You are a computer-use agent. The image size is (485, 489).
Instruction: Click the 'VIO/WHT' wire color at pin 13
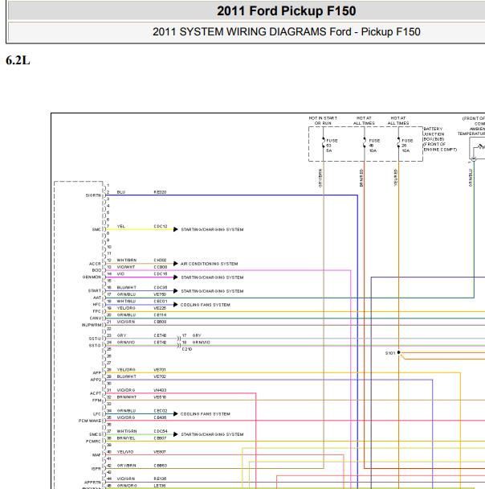pyautogui.click(x=126, y=267)
